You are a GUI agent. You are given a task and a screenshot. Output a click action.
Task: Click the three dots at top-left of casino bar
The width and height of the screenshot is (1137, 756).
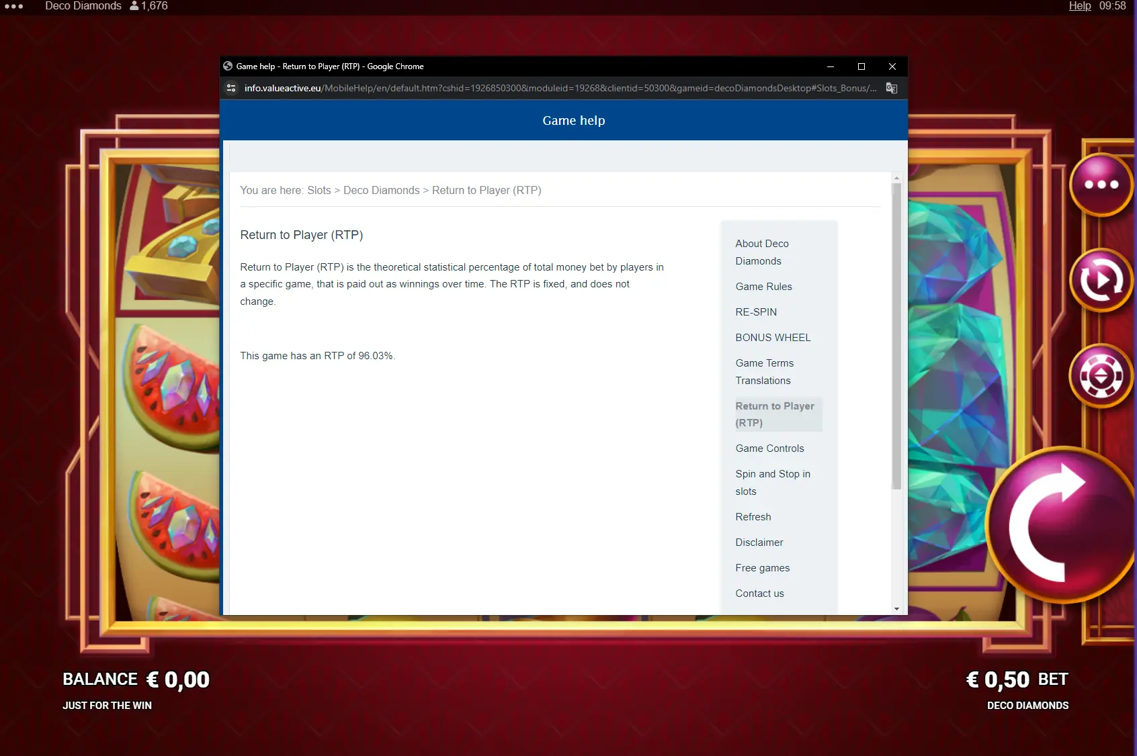tap(13, 6)
